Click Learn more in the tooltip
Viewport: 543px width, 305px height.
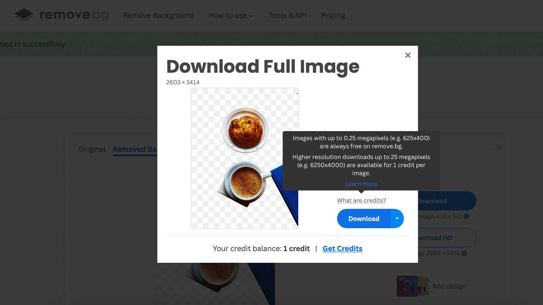(361, 184)
